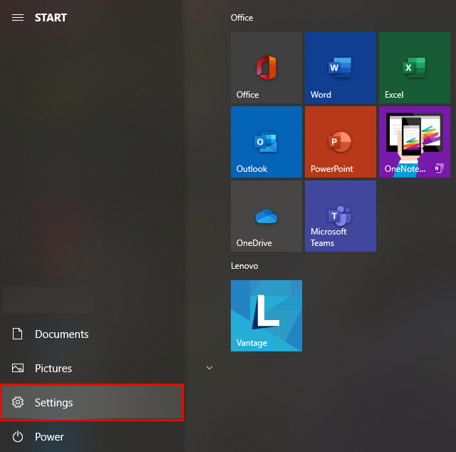Image resolution: width=456 pixels, height=452 pixels.
Task: Click the chevron below the app list
Action: pos(209,368)
